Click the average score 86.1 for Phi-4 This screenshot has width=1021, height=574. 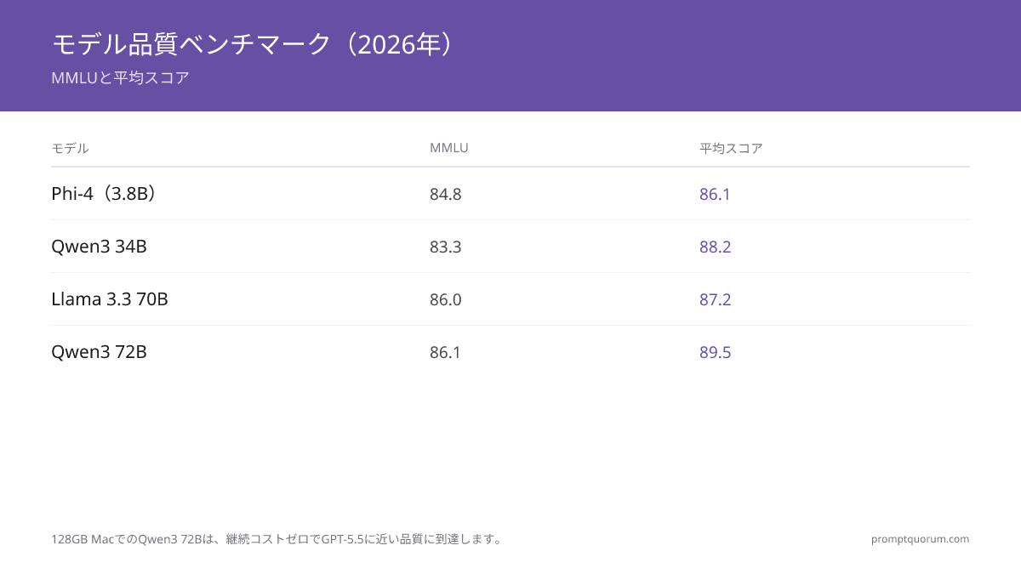716,194
